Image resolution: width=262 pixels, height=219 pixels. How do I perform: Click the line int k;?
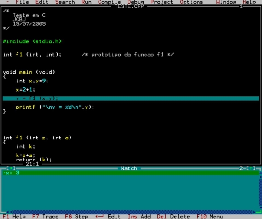[26, 147]
